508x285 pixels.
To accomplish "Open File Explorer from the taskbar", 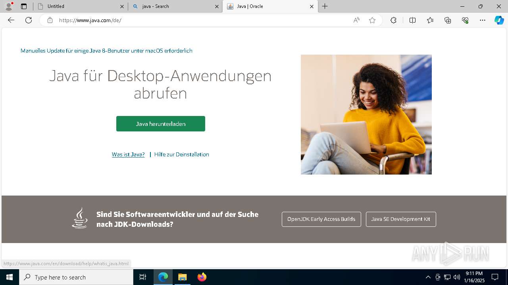I will click(183, 277).
